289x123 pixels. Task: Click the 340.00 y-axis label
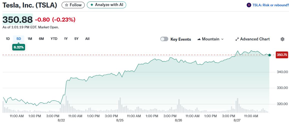(282, 72)
